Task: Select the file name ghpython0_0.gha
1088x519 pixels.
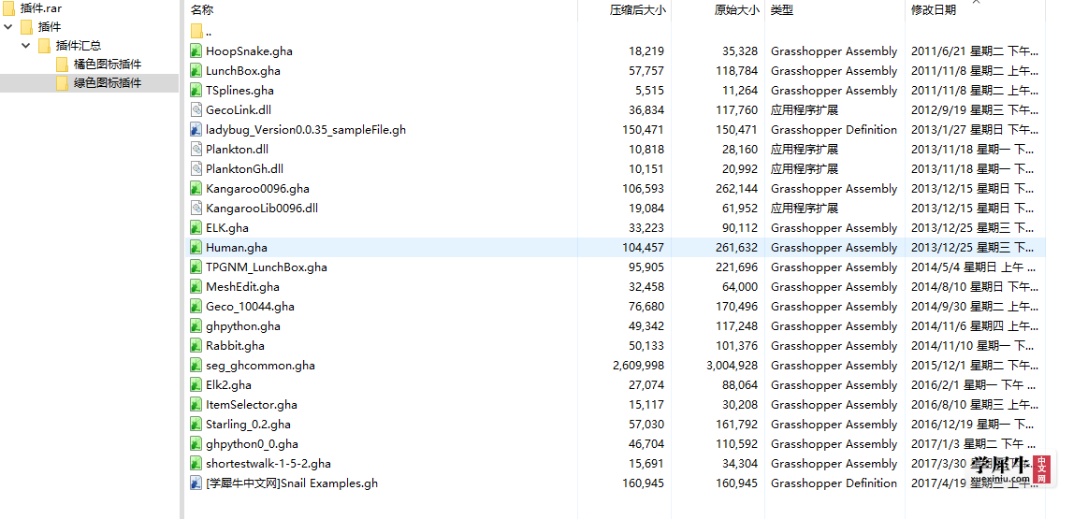Action: pyautogui.click(x=252, y=444)
